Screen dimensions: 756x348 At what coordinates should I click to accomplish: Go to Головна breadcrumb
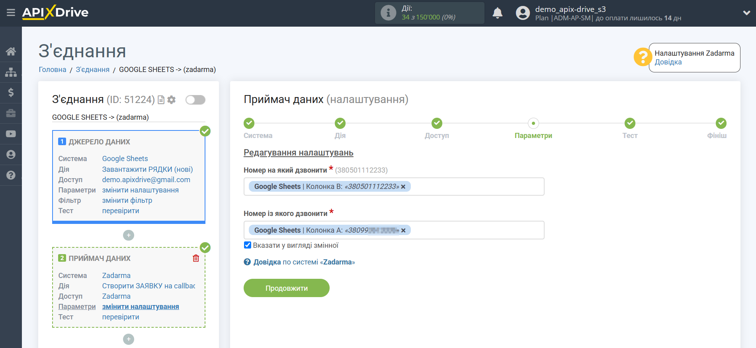coord(53,70)
